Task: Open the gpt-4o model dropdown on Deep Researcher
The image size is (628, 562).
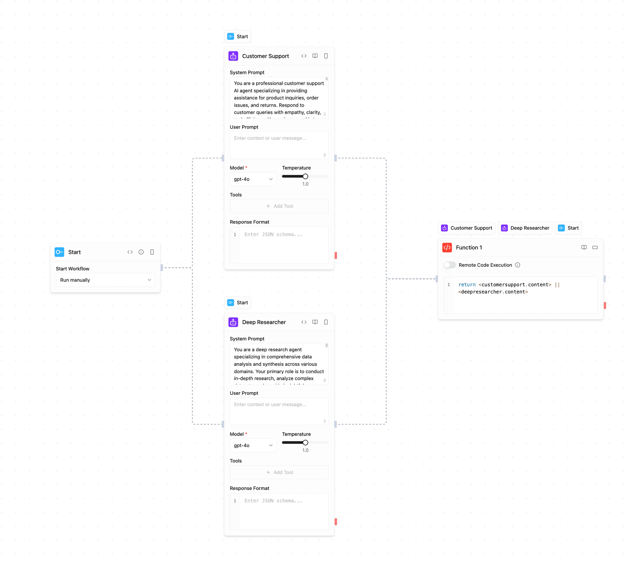Action: (x=253, y=445)
